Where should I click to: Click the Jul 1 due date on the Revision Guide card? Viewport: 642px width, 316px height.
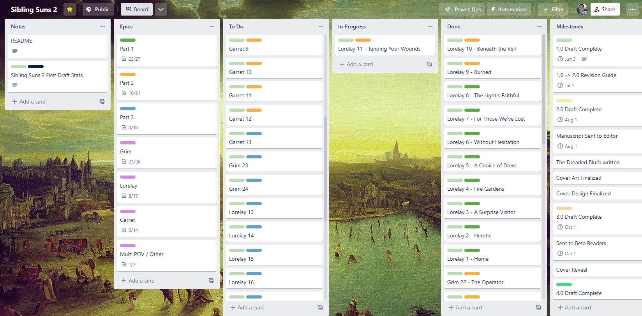click(x=566, y=86)
